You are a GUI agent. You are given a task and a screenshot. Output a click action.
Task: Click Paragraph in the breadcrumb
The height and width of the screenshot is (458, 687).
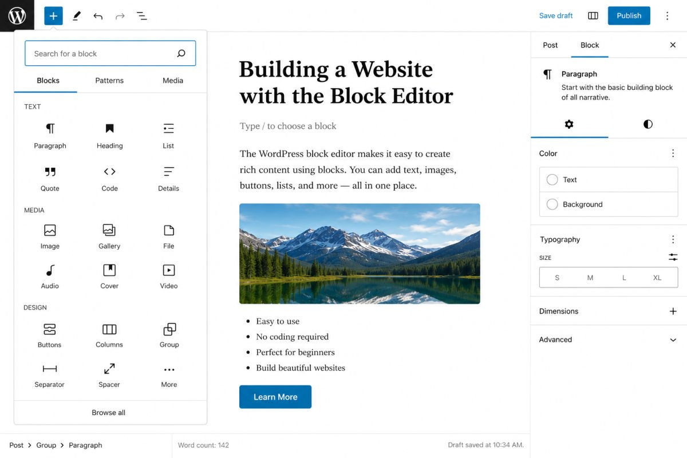pos(85,445)
